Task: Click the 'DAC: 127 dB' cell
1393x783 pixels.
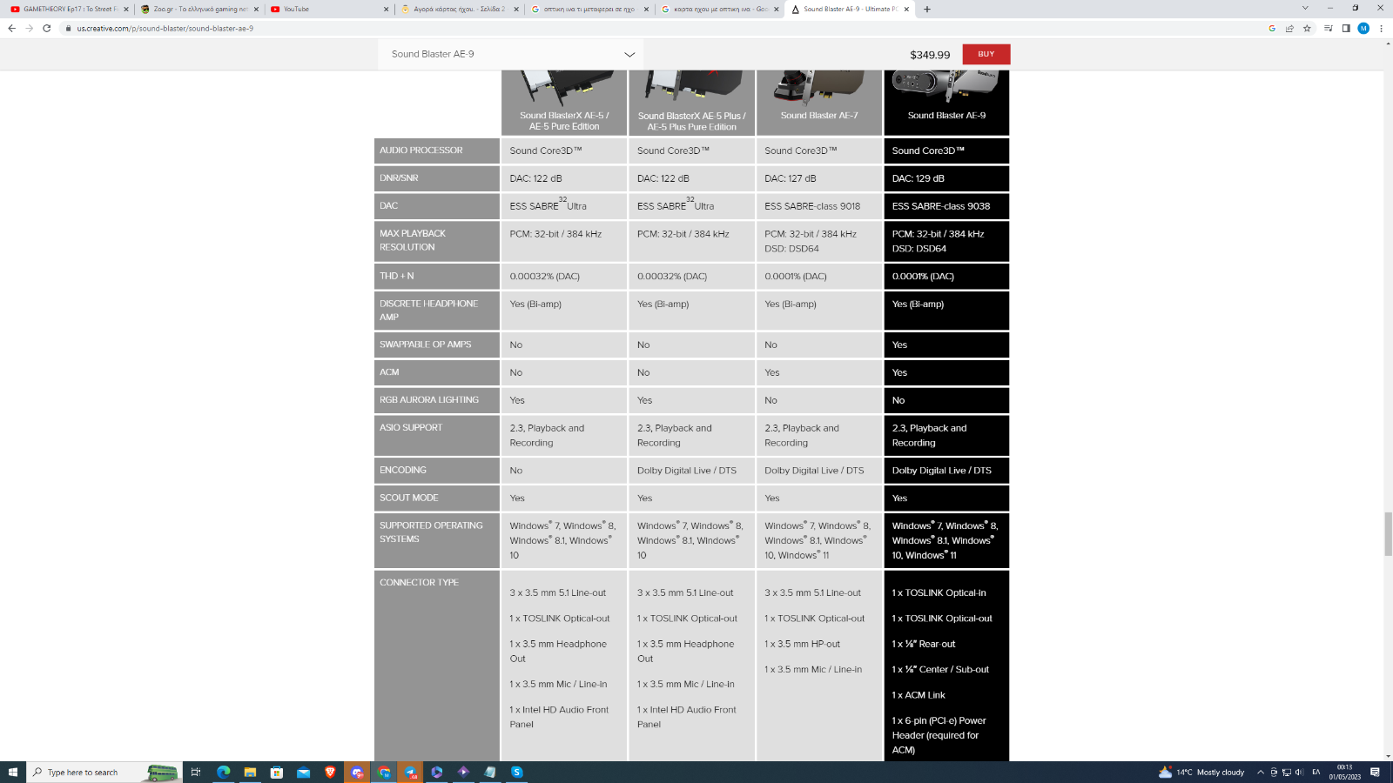Action: click(819, 178)
